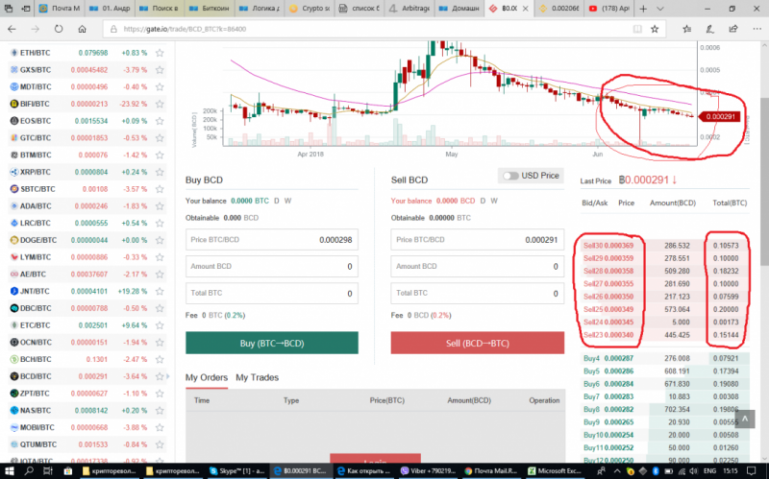Add page to favorites star

(655, 29)
